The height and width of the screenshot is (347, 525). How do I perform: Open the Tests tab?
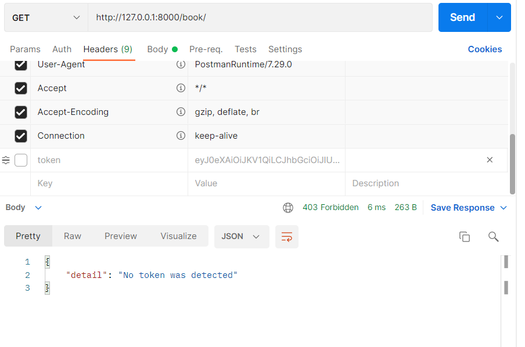[x=246, y=49]
